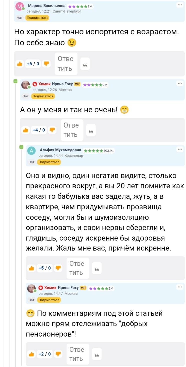Screen dimensions: 186x367
Task: Open options menu for Марина Васильевна's comment
Action: click(180, 5)
